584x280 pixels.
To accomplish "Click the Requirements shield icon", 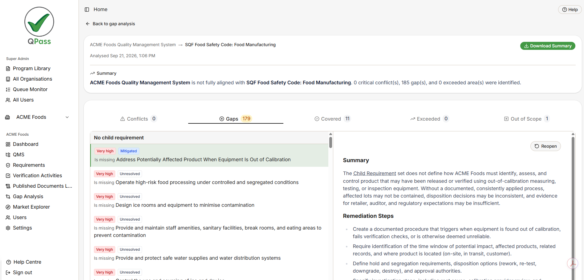I will pos(8,165).
